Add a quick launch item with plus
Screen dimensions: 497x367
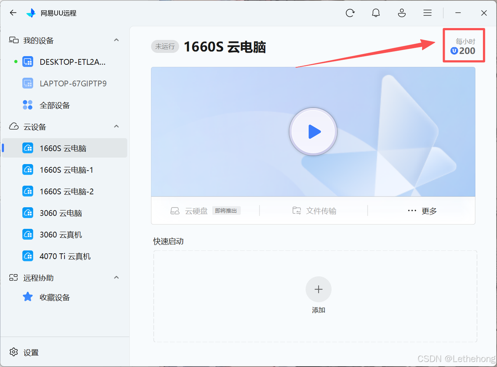[318, 289]
